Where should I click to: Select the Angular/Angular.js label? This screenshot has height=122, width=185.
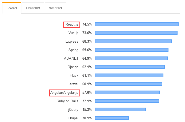pos(65,92)
